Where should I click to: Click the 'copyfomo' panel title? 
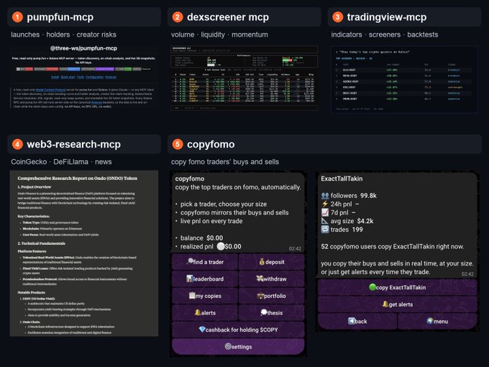point(211,144)
